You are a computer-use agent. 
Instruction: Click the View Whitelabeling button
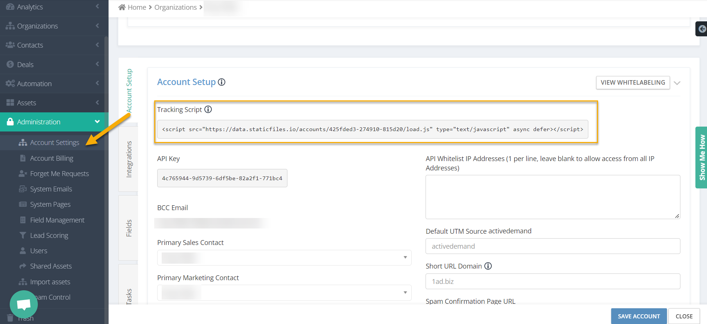pyautogui.click(x=633, y=82)
